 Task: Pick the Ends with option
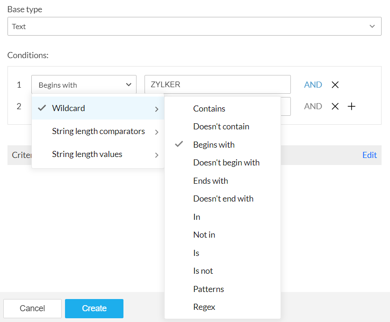click(x=210, y=181)
